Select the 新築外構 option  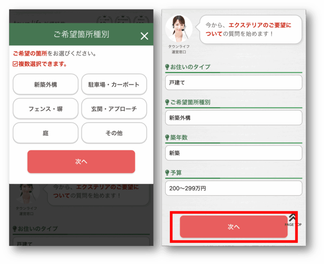click(45, 84)
